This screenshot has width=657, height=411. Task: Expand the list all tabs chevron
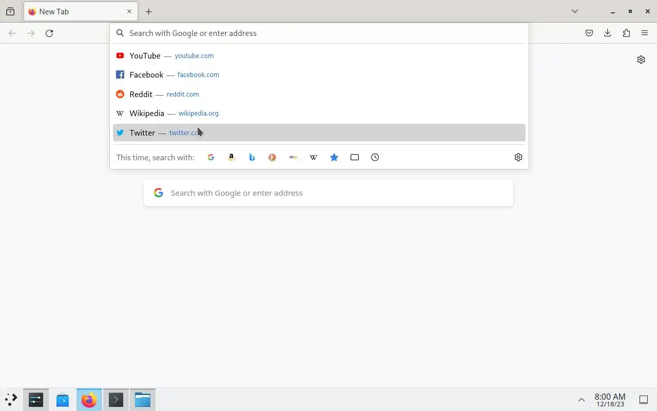tap(575, 11)
